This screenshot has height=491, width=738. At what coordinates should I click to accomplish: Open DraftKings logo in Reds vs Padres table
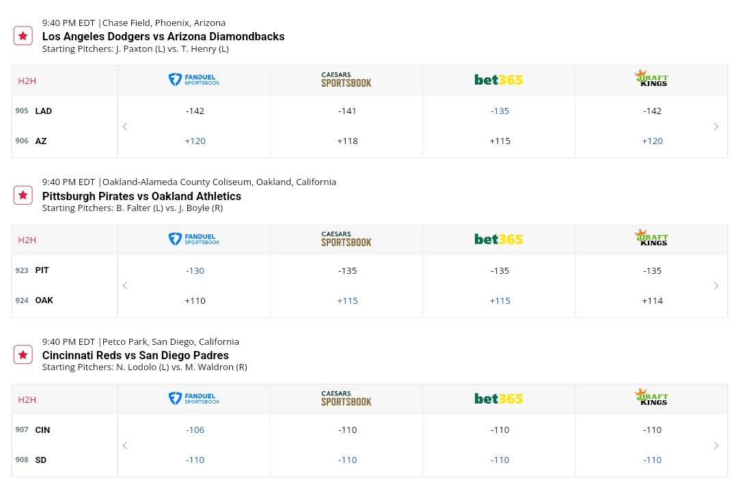point(651,397)
